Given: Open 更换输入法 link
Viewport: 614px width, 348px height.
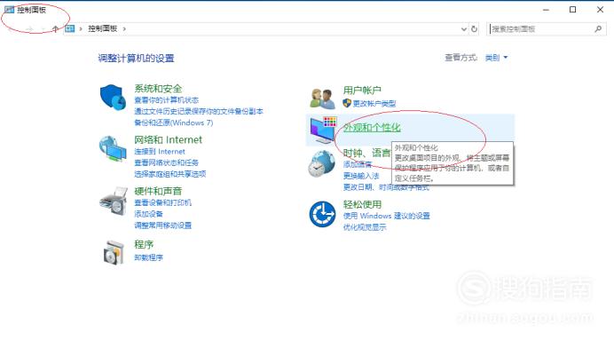Looking at the screenshot, I should click(x=361, y=176).
